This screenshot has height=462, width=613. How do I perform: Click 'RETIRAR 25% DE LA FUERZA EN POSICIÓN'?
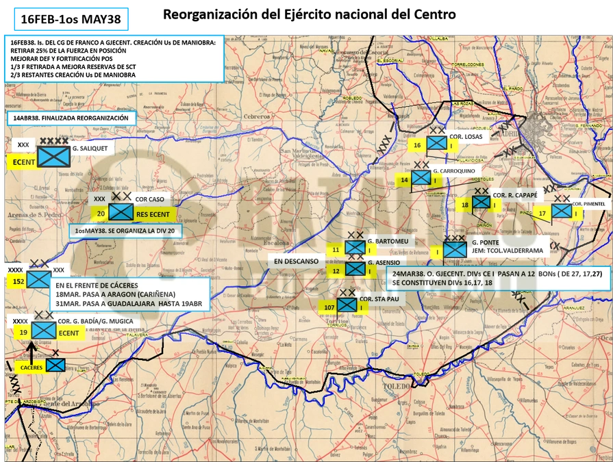[68, 51]
